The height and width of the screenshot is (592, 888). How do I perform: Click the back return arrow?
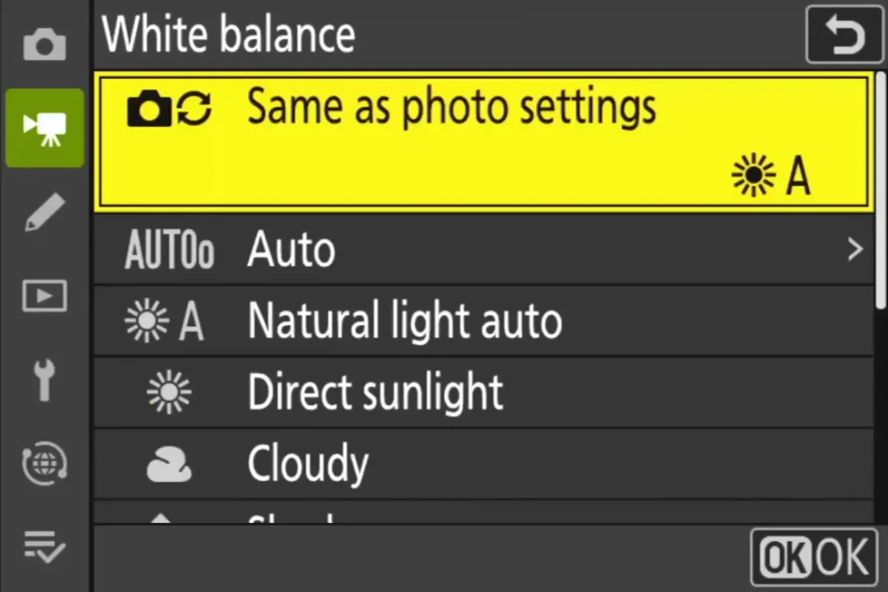pyautogui.click(x=843, y=34)
